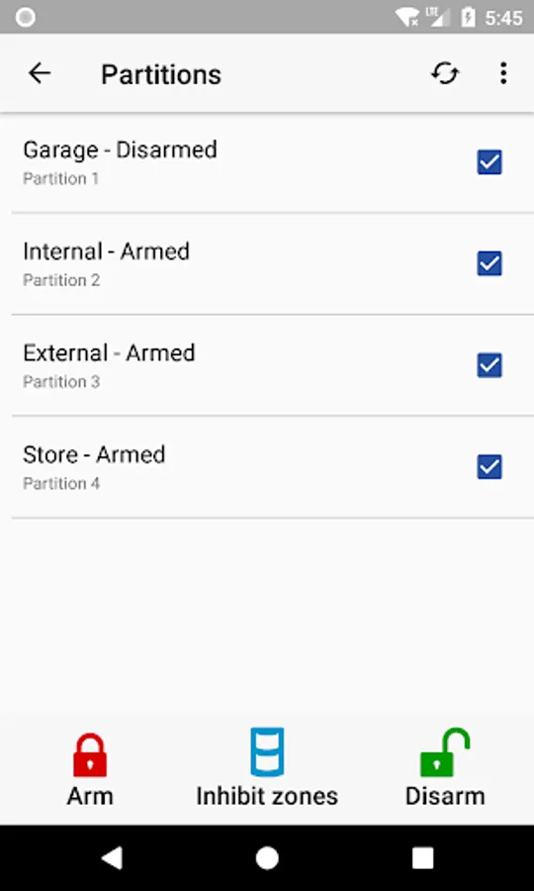The image size is (534, 891).
Task: Uncheck the Internal partition checkbox
Action: tap(489, 263)
